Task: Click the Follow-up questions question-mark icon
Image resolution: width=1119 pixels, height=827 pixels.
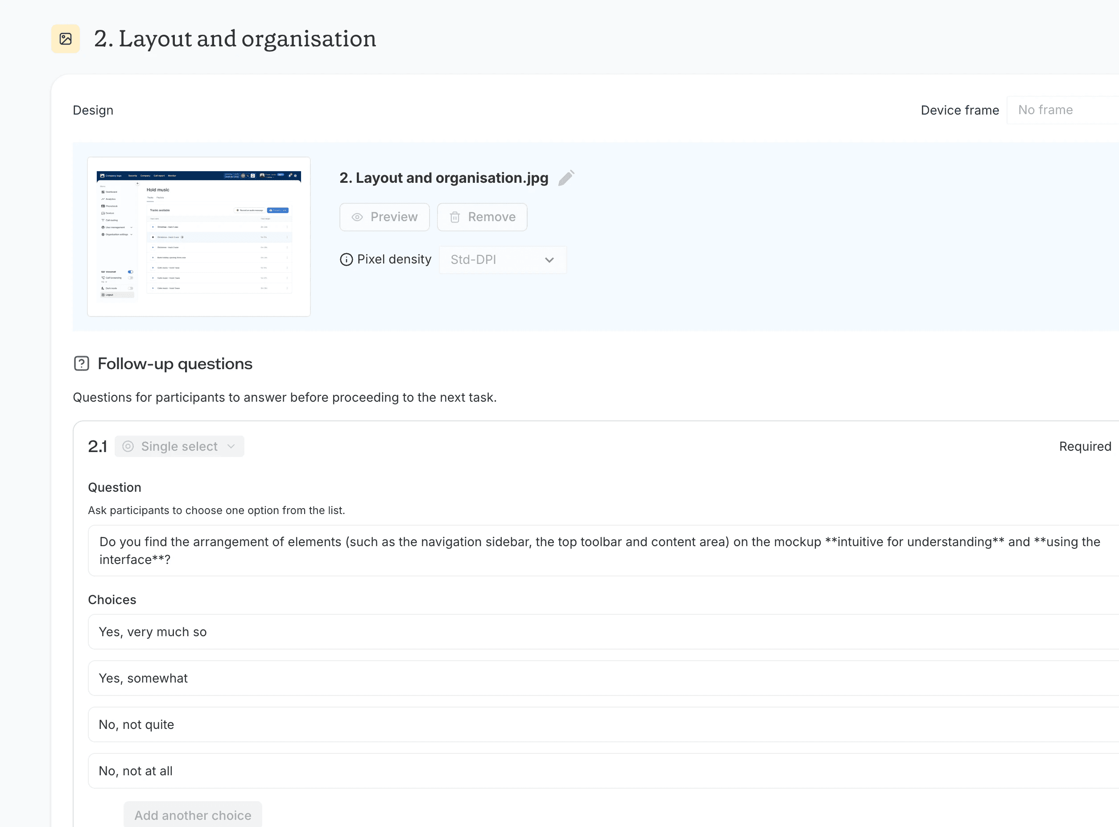Action: click(x=81, y=363)
